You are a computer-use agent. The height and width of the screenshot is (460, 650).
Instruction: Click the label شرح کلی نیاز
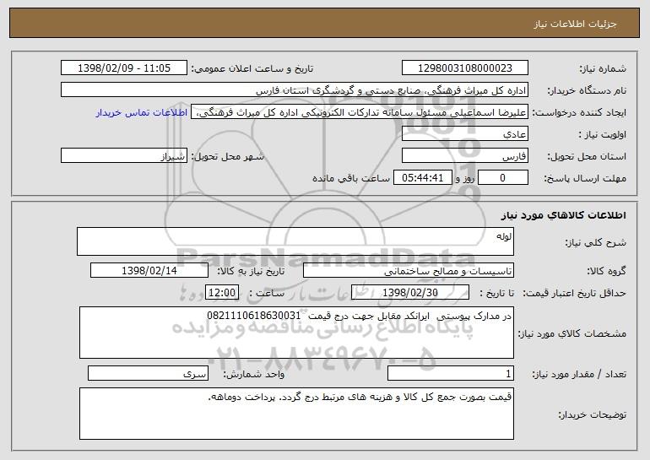click(596, 242)
